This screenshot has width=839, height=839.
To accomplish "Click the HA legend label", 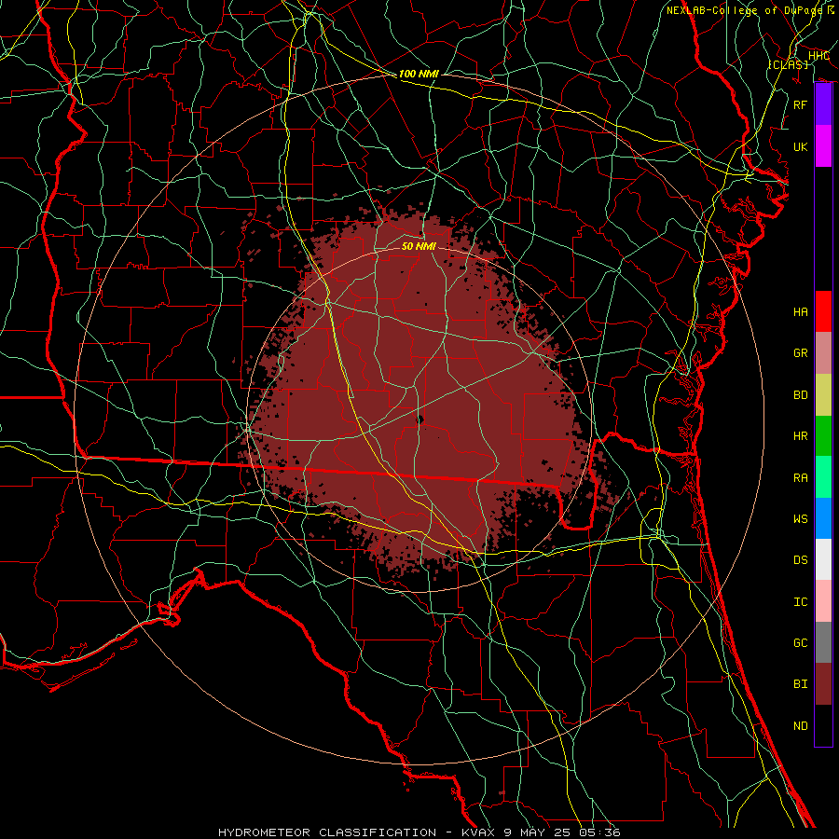I will tap(800, 312).
